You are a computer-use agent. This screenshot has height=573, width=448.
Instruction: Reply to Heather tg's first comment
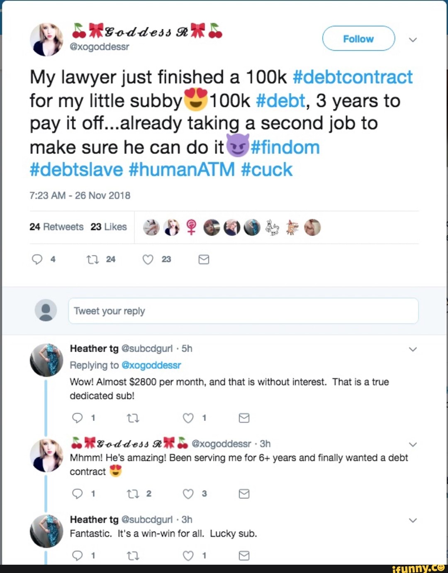(x=78, y=418)
